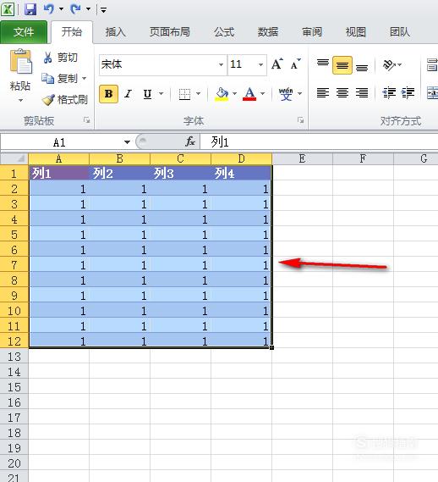Increase font size with large A icon
The height and width of the screenshot is (482, 438).
pos(277,64)
